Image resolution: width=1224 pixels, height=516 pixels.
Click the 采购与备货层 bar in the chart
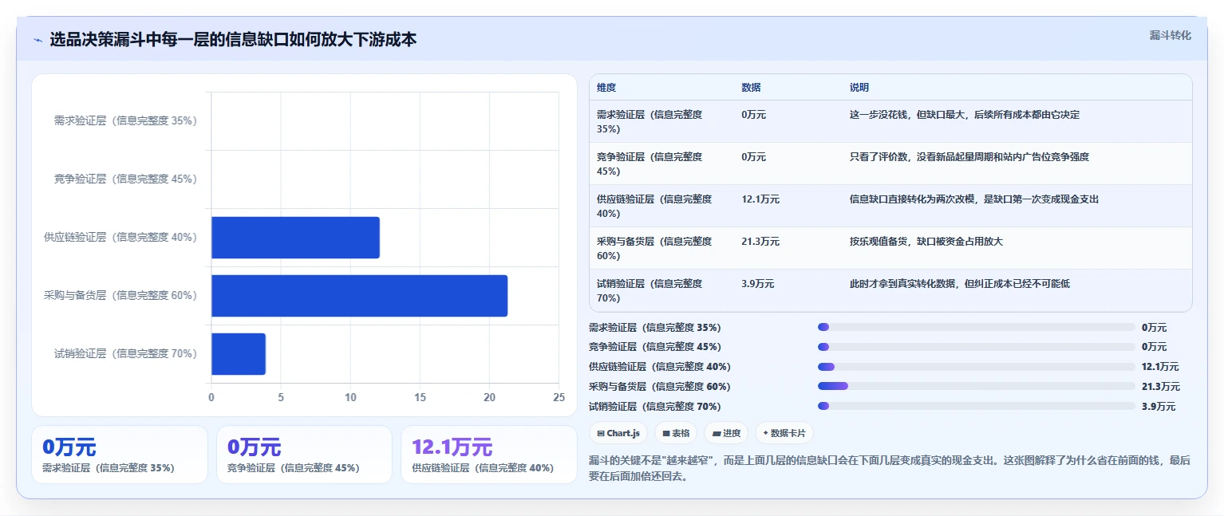tap(359, 296)
